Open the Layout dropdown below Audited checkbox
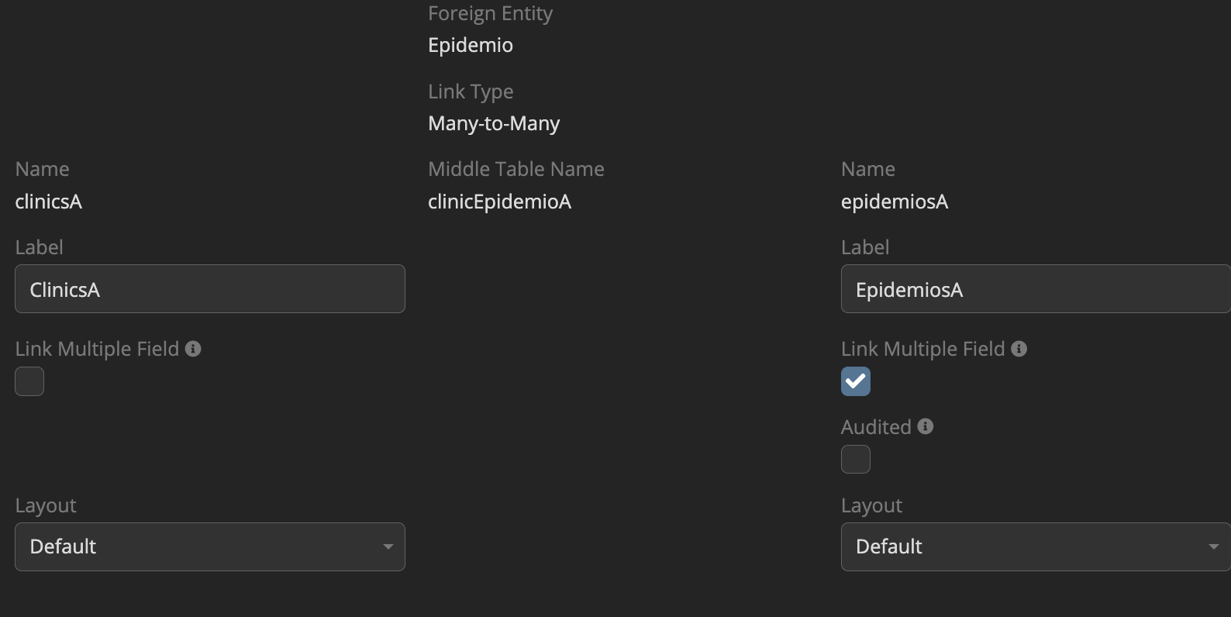1231x617 pixels. (x=1035, y=546)
